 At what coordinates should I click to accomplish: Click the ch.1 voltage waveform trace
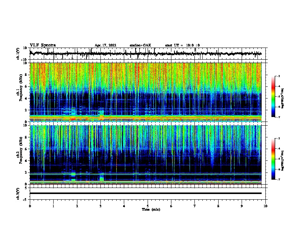(145, 54)
